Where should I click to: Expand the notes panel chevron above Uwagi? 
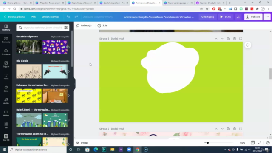[x=174, y=139]
